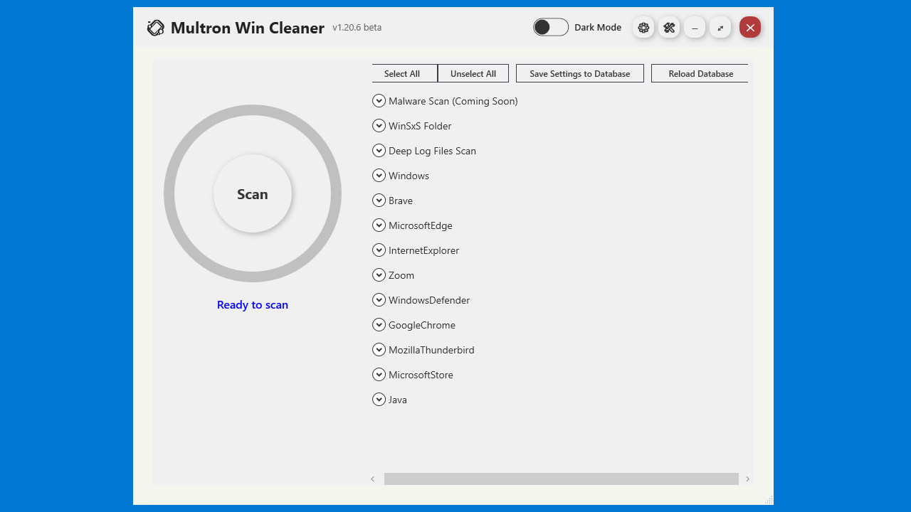Select the Windows tree entry label
This screenshot has height=512, width=911.
(409, 176)
